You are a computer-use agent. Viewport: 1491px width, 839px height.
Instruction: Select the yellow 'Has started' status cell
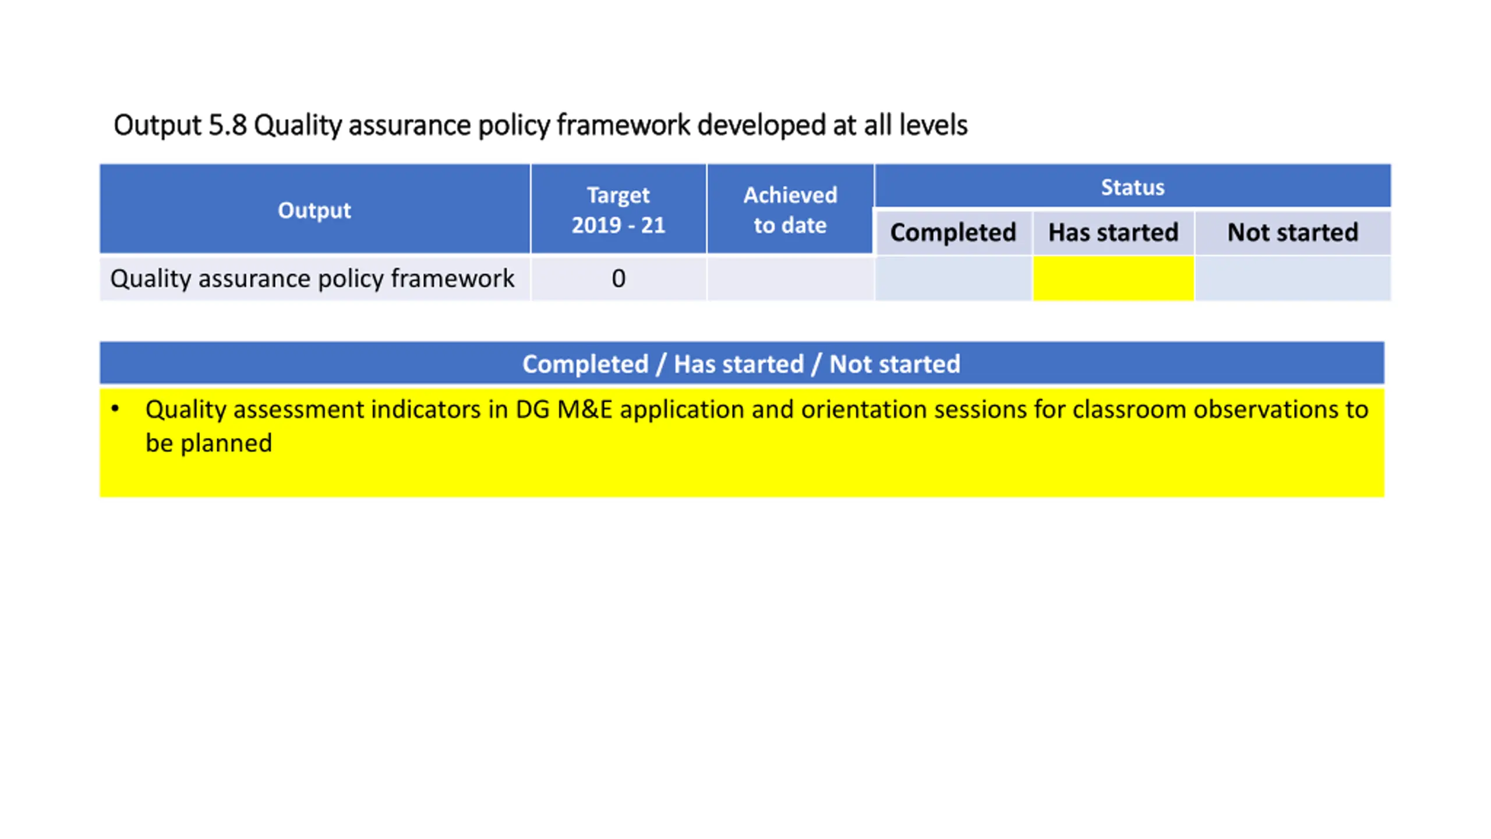tap(1114, 279)
